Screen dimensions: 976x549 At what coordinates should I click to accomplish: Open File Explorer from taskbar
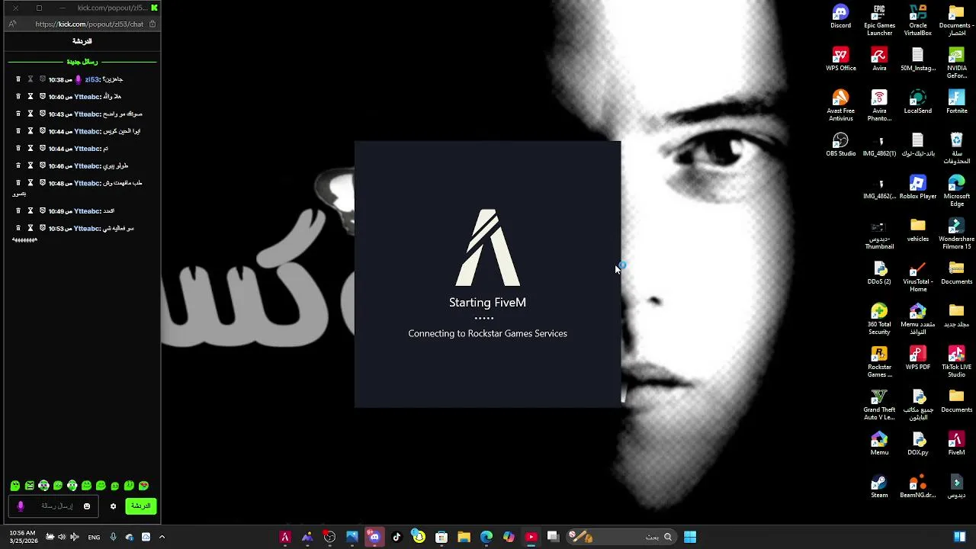pos(464,537)
